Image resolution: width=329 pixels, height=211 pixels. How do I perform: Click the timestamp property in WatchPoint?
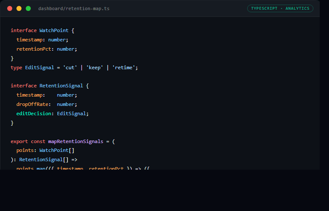coord(30,40)
